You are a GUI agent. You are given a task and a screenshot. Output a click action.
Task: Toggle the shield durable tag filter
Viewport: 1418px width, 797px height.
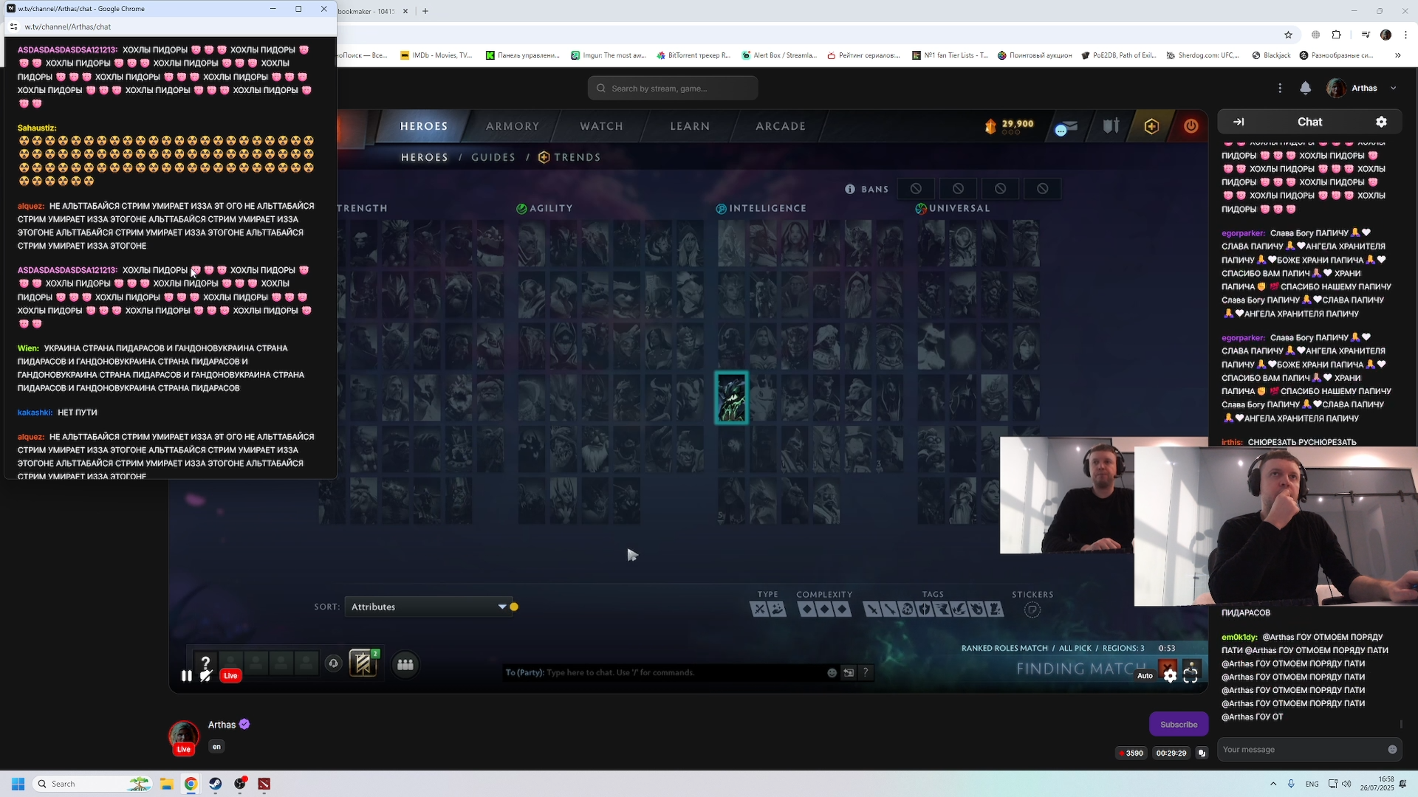pyautogui.click(x=925, y=610)
